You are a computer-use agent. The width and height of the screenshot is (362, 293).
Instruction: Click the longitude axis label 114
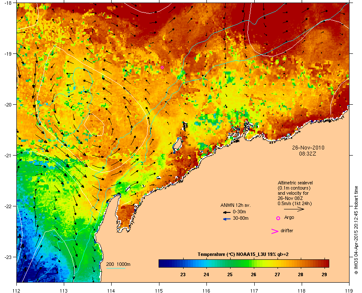(x=112, y=290)
